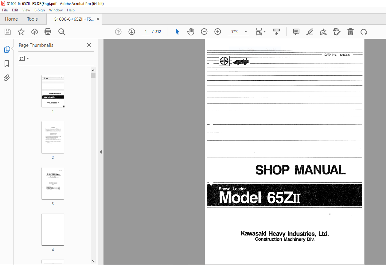Expand thumbnail options dropdown menu
The width and height of the screenshot is (386, 265).
tap(24, 58)
